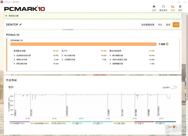This screenshot has width=188, height=136.
Task: Toggle the monitoring details switch (监控细节)
Action: click(x=174, y=87)
